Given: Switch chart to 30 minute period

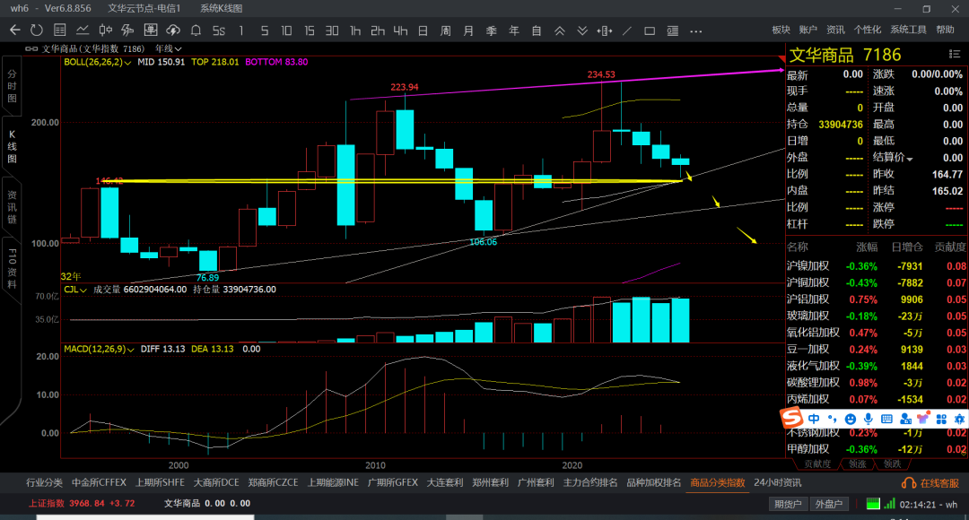Looking at the screenshot, I should click(332, 30).
